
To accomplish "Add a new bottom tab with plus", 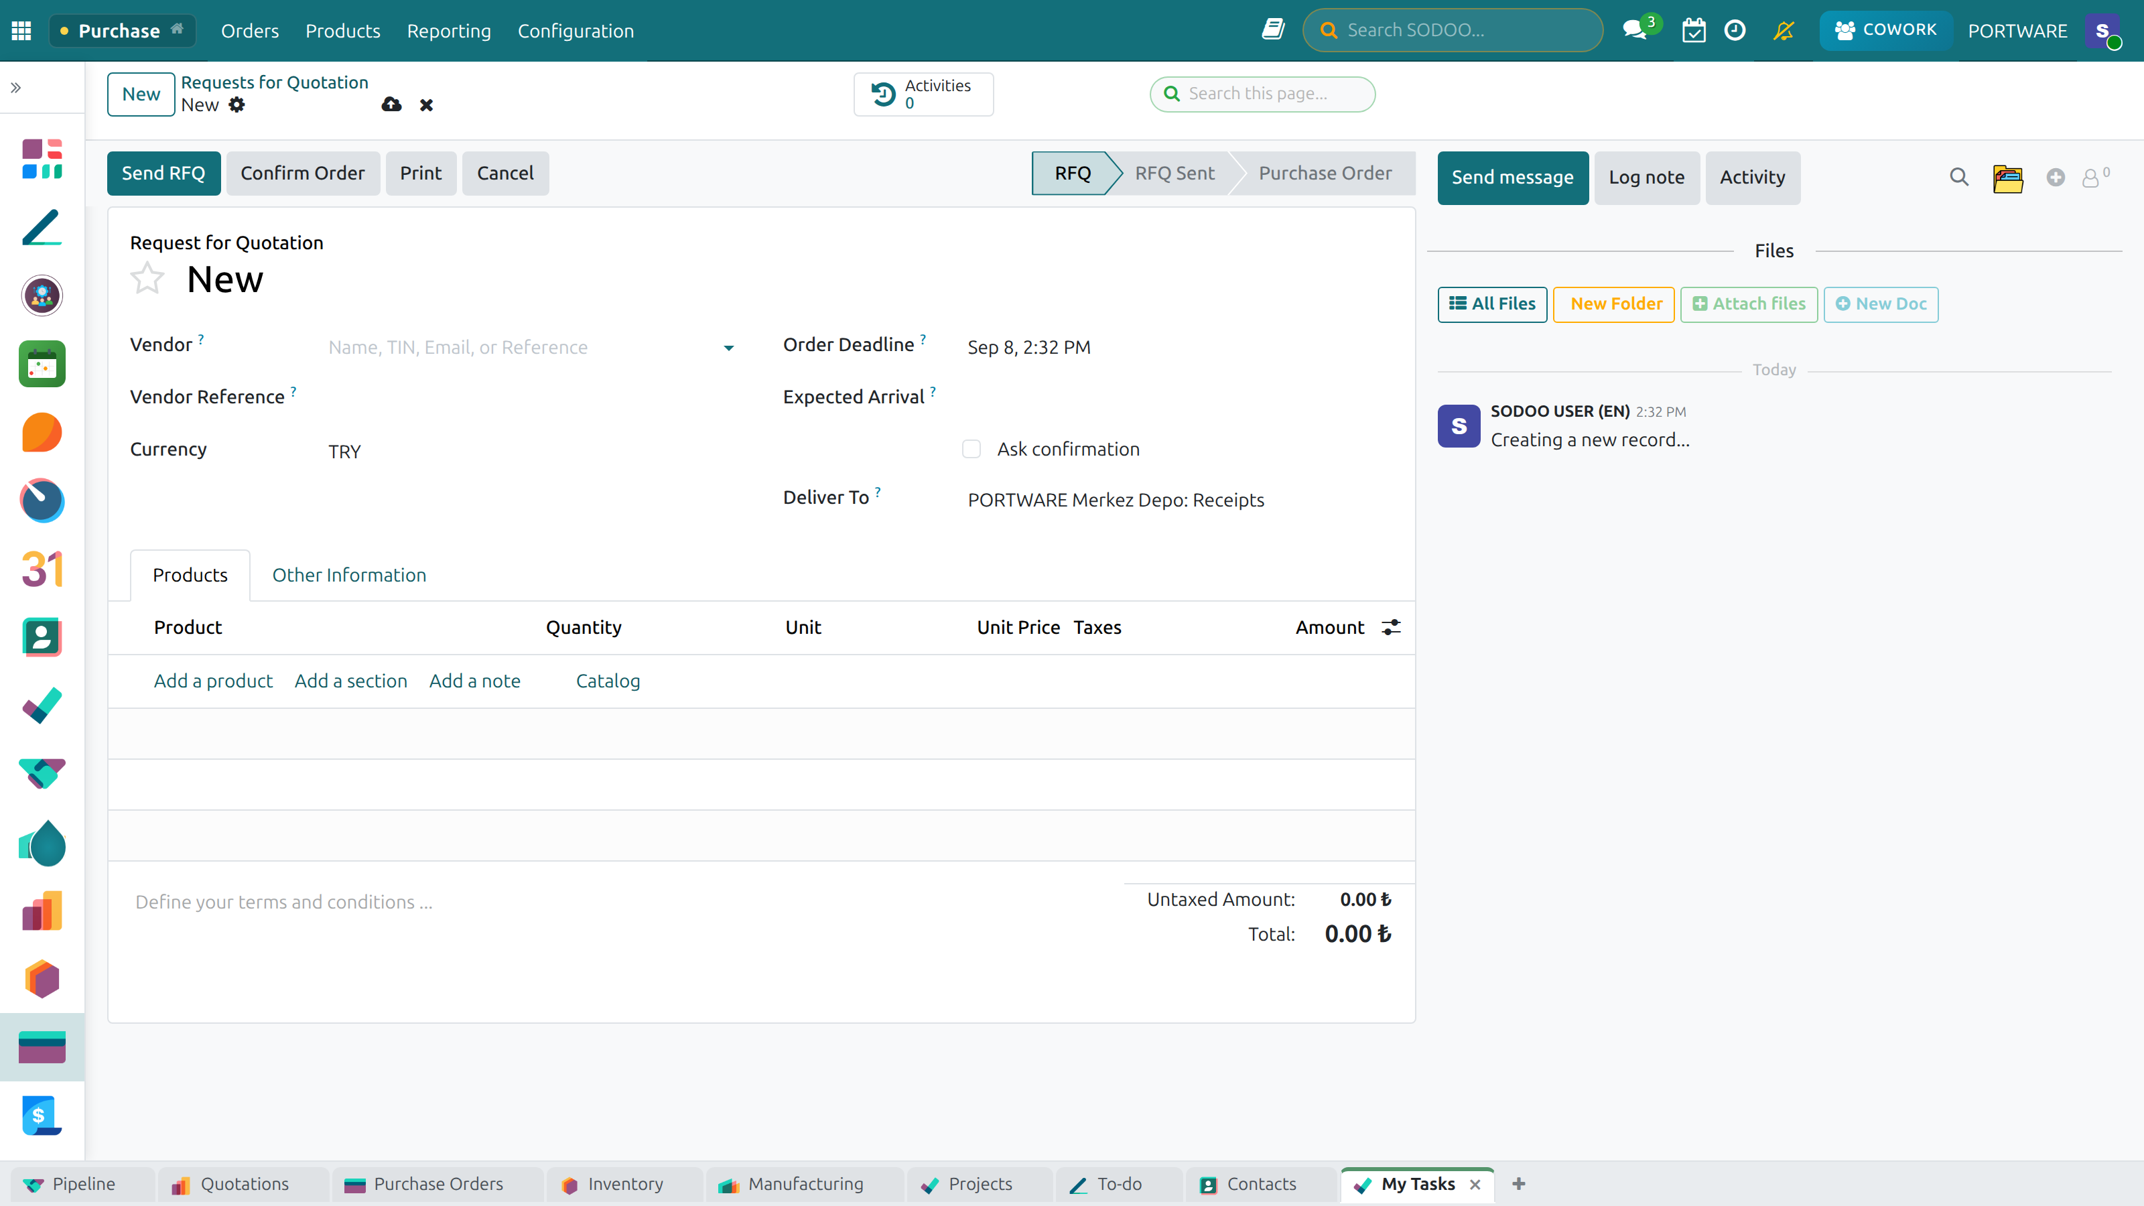I will (1519, 1183).
